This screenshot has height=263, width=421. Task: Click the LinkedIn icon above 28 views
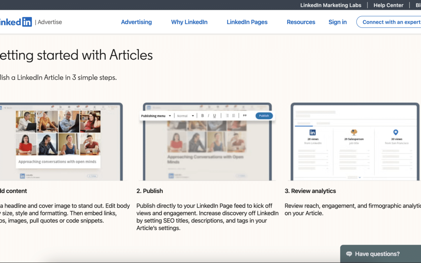click(x=312, y=132)
